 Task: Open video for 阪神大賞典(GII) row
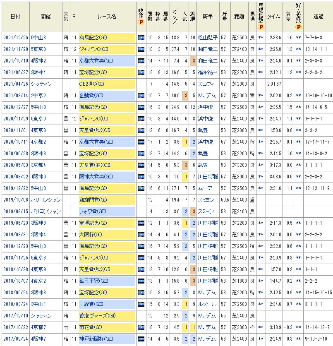coord(141,176)
